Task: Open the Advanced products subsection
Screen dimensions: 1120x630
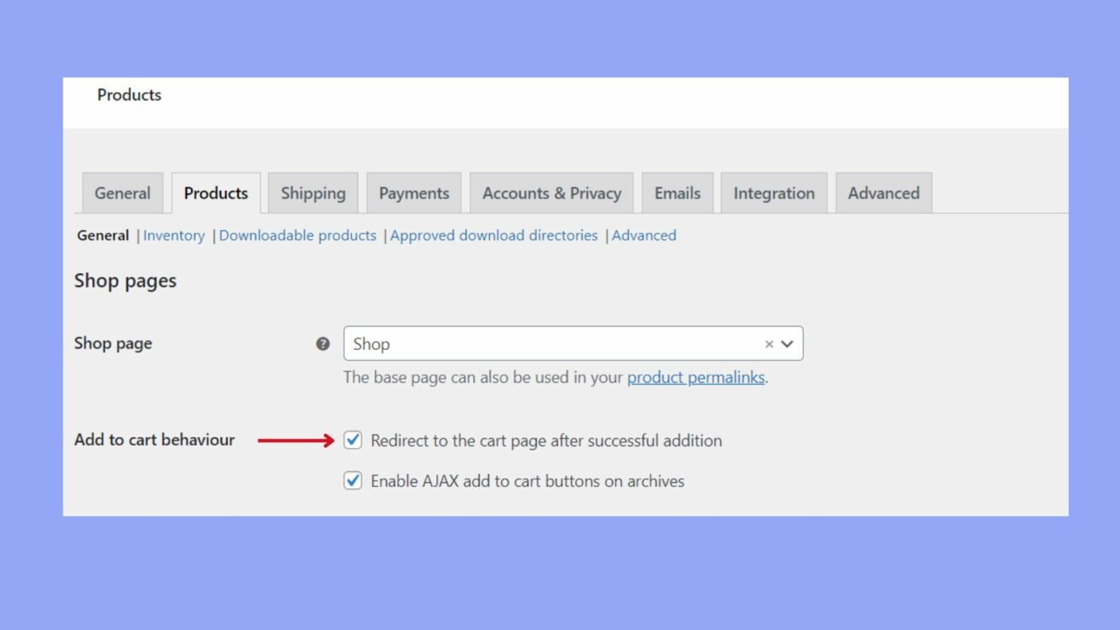Action: (x=643, y=235)
